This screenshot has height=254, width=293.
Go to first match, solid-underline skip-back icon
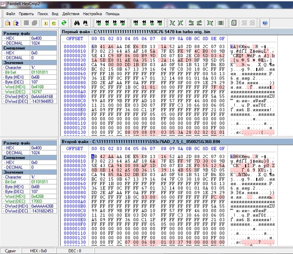pyautogui.click(x=136, y=23)
